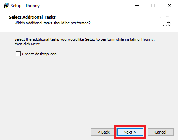
Task: Click the Setup installer icon in title bar
Action: click(6, 5)
